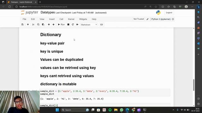The image size is (202, 113).
Task: Open the Insert menu
Action: (x=52, y=19)
